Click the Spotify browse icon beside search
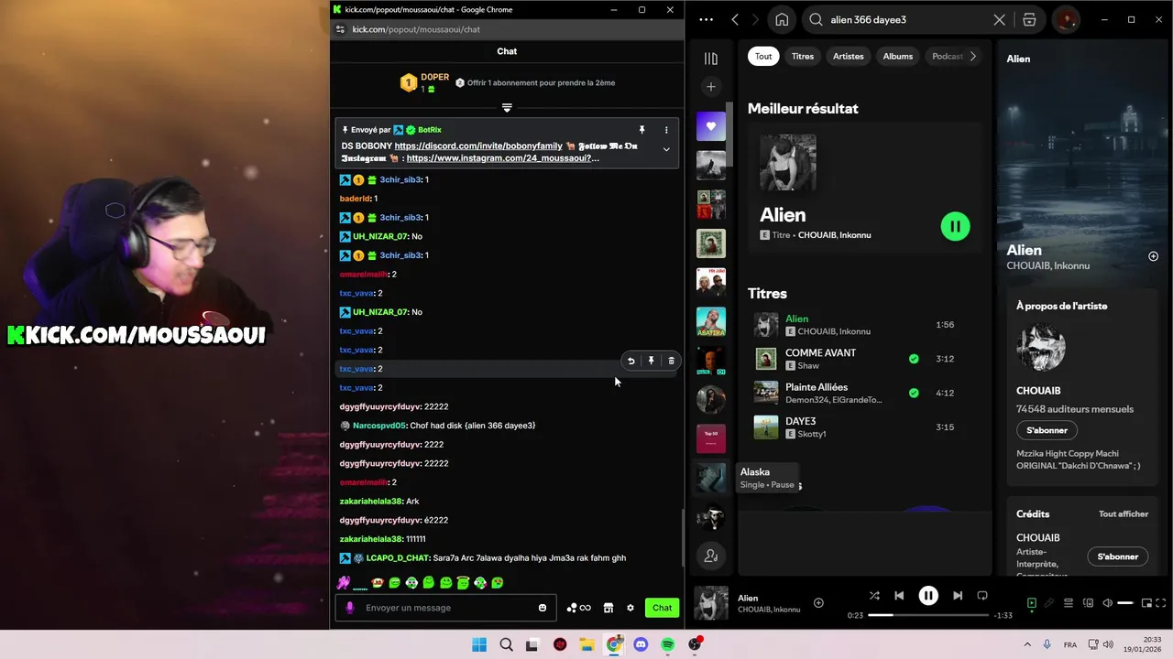The image size is (1173, 659). [x=1029, y=19]
